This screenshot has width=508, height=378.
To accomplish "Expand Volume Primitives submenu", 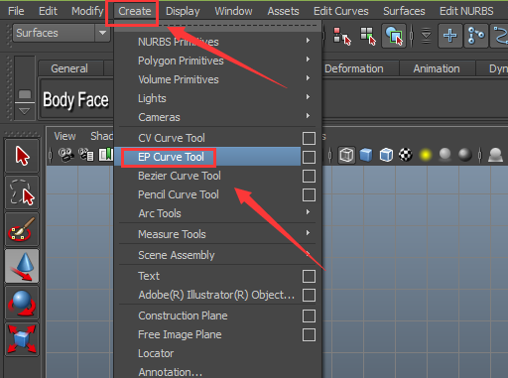I will [217, 79].
